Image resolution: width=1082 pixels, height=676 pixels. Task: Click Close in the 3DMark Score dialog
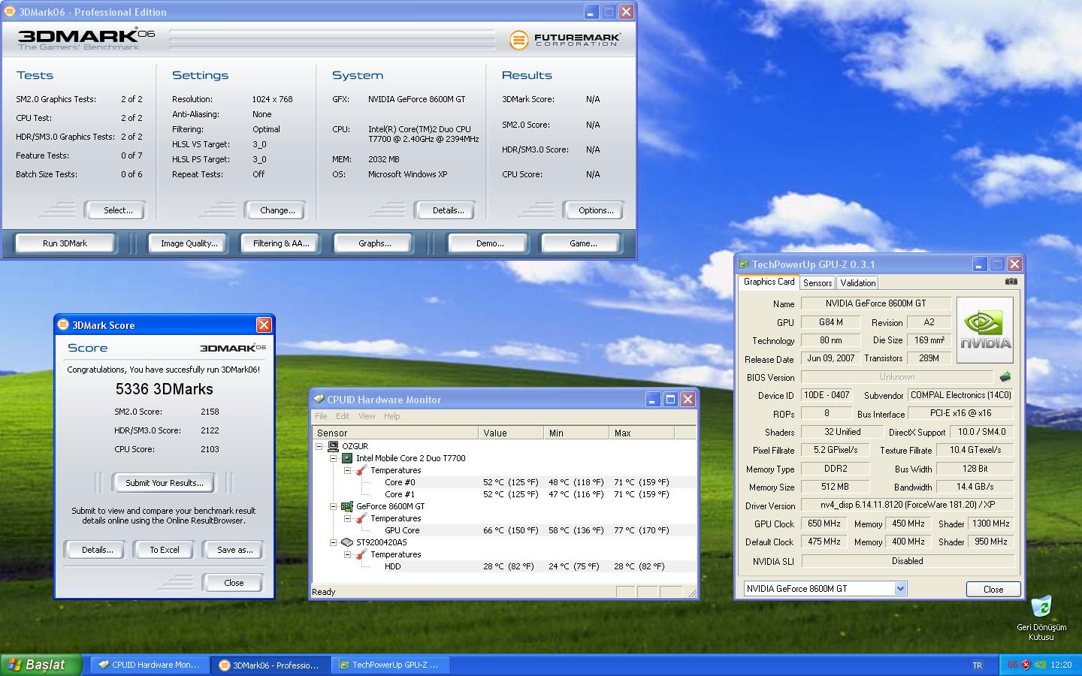[234, 583]
